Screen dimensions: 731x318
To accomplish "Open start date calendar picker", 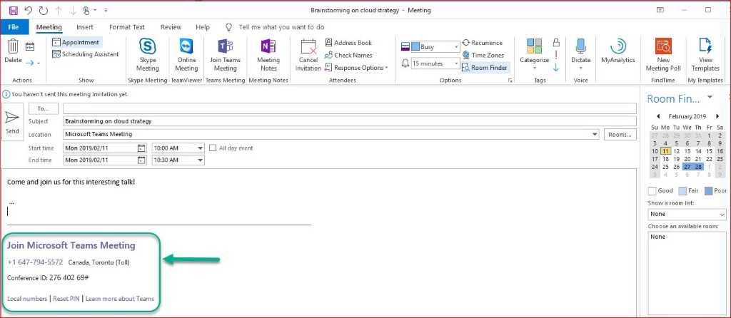I will tap(141, 148).
